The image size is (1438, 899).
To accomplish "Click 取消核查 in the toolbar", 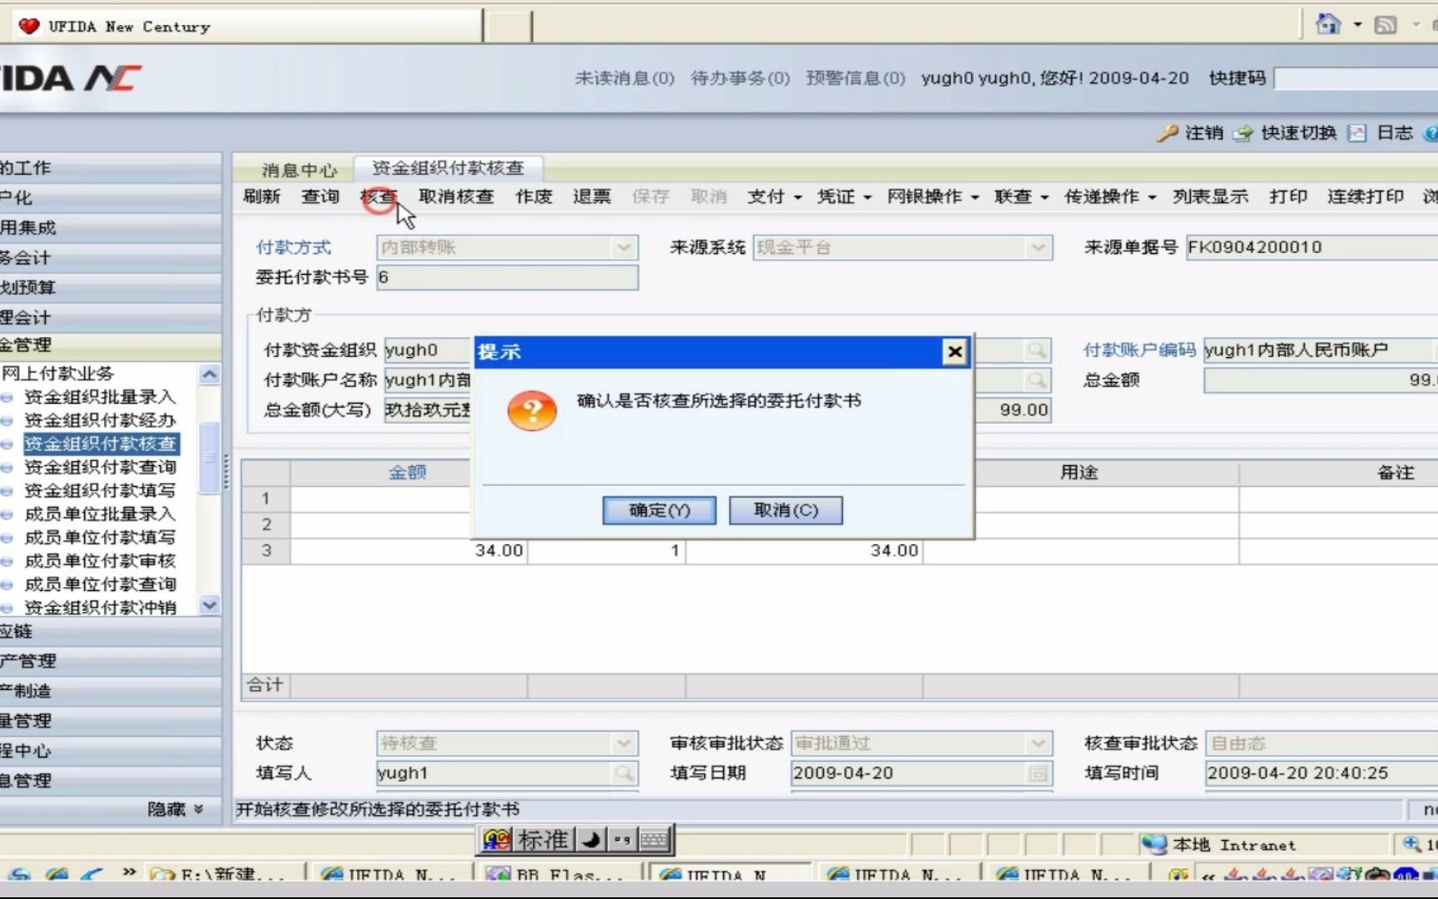I will click(x=456, y=196).
